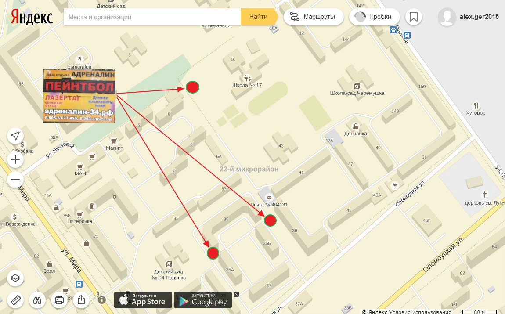The height and width of the screenshot is (314, 505).
Task: Select the ruler distance tool
Action: [15, 300]
